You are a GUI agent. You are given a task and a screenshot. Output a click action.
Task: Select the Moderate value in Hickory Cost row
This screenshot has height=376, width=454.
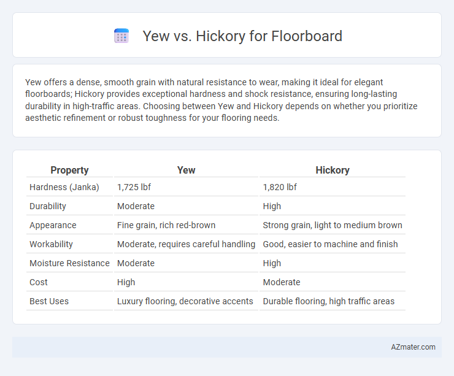(282, 282)
